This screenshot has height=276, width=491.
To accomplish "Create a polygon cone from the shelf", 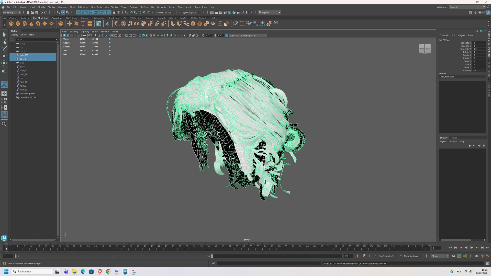I will [x=31, y=24].
